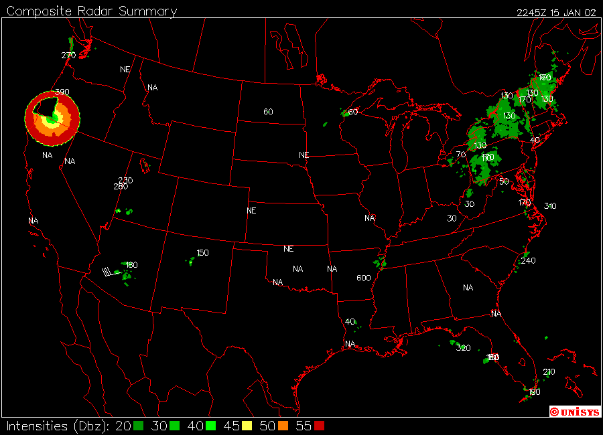603x435 pixels.
Task: Click the "310" value off the coast
Action: (550, 206)
